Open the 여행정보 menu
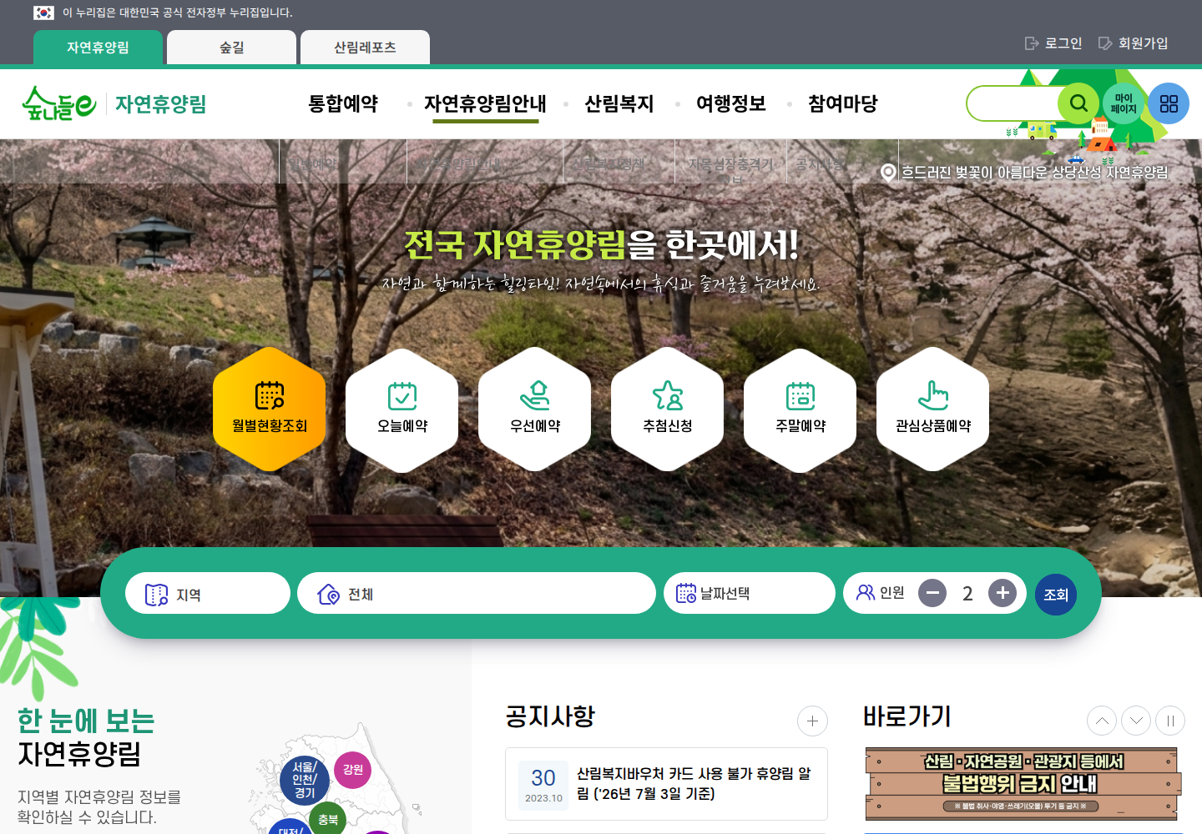 [731, 104]
